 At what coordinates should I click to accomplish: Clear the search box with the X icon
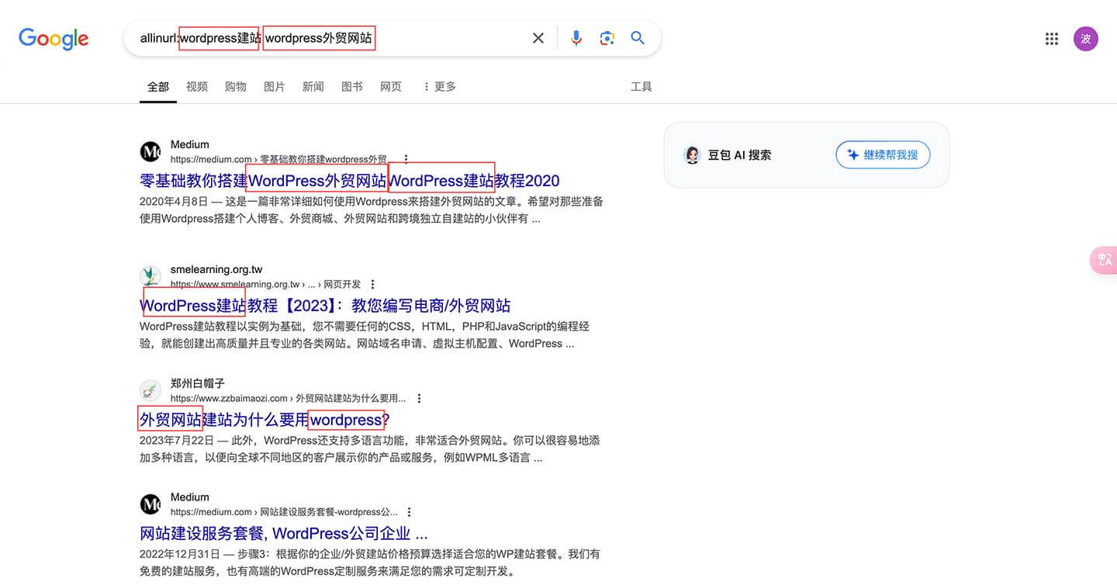(x=538, y=38)
